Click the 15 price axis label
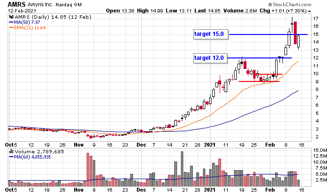The width and height of the screenshot is (335, 194). (315, 34)
